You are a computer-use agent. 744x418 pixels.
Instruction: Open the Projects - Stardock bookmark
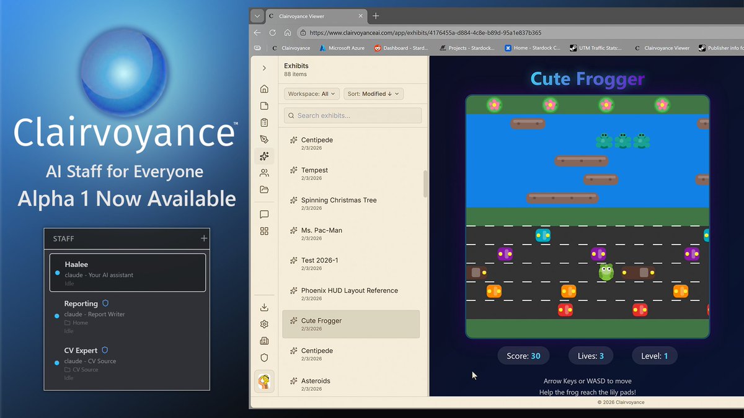[x=466, y=48]
